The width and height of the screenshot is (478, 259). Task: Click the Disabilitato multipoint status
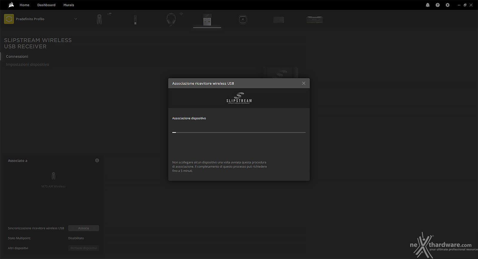[76, 238]
